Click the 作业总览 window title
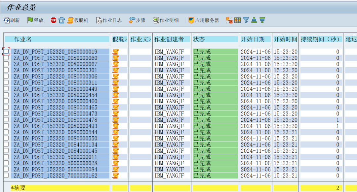Viewport: 357px width, 192px height. pyautogui.click(x=21, y=7)
